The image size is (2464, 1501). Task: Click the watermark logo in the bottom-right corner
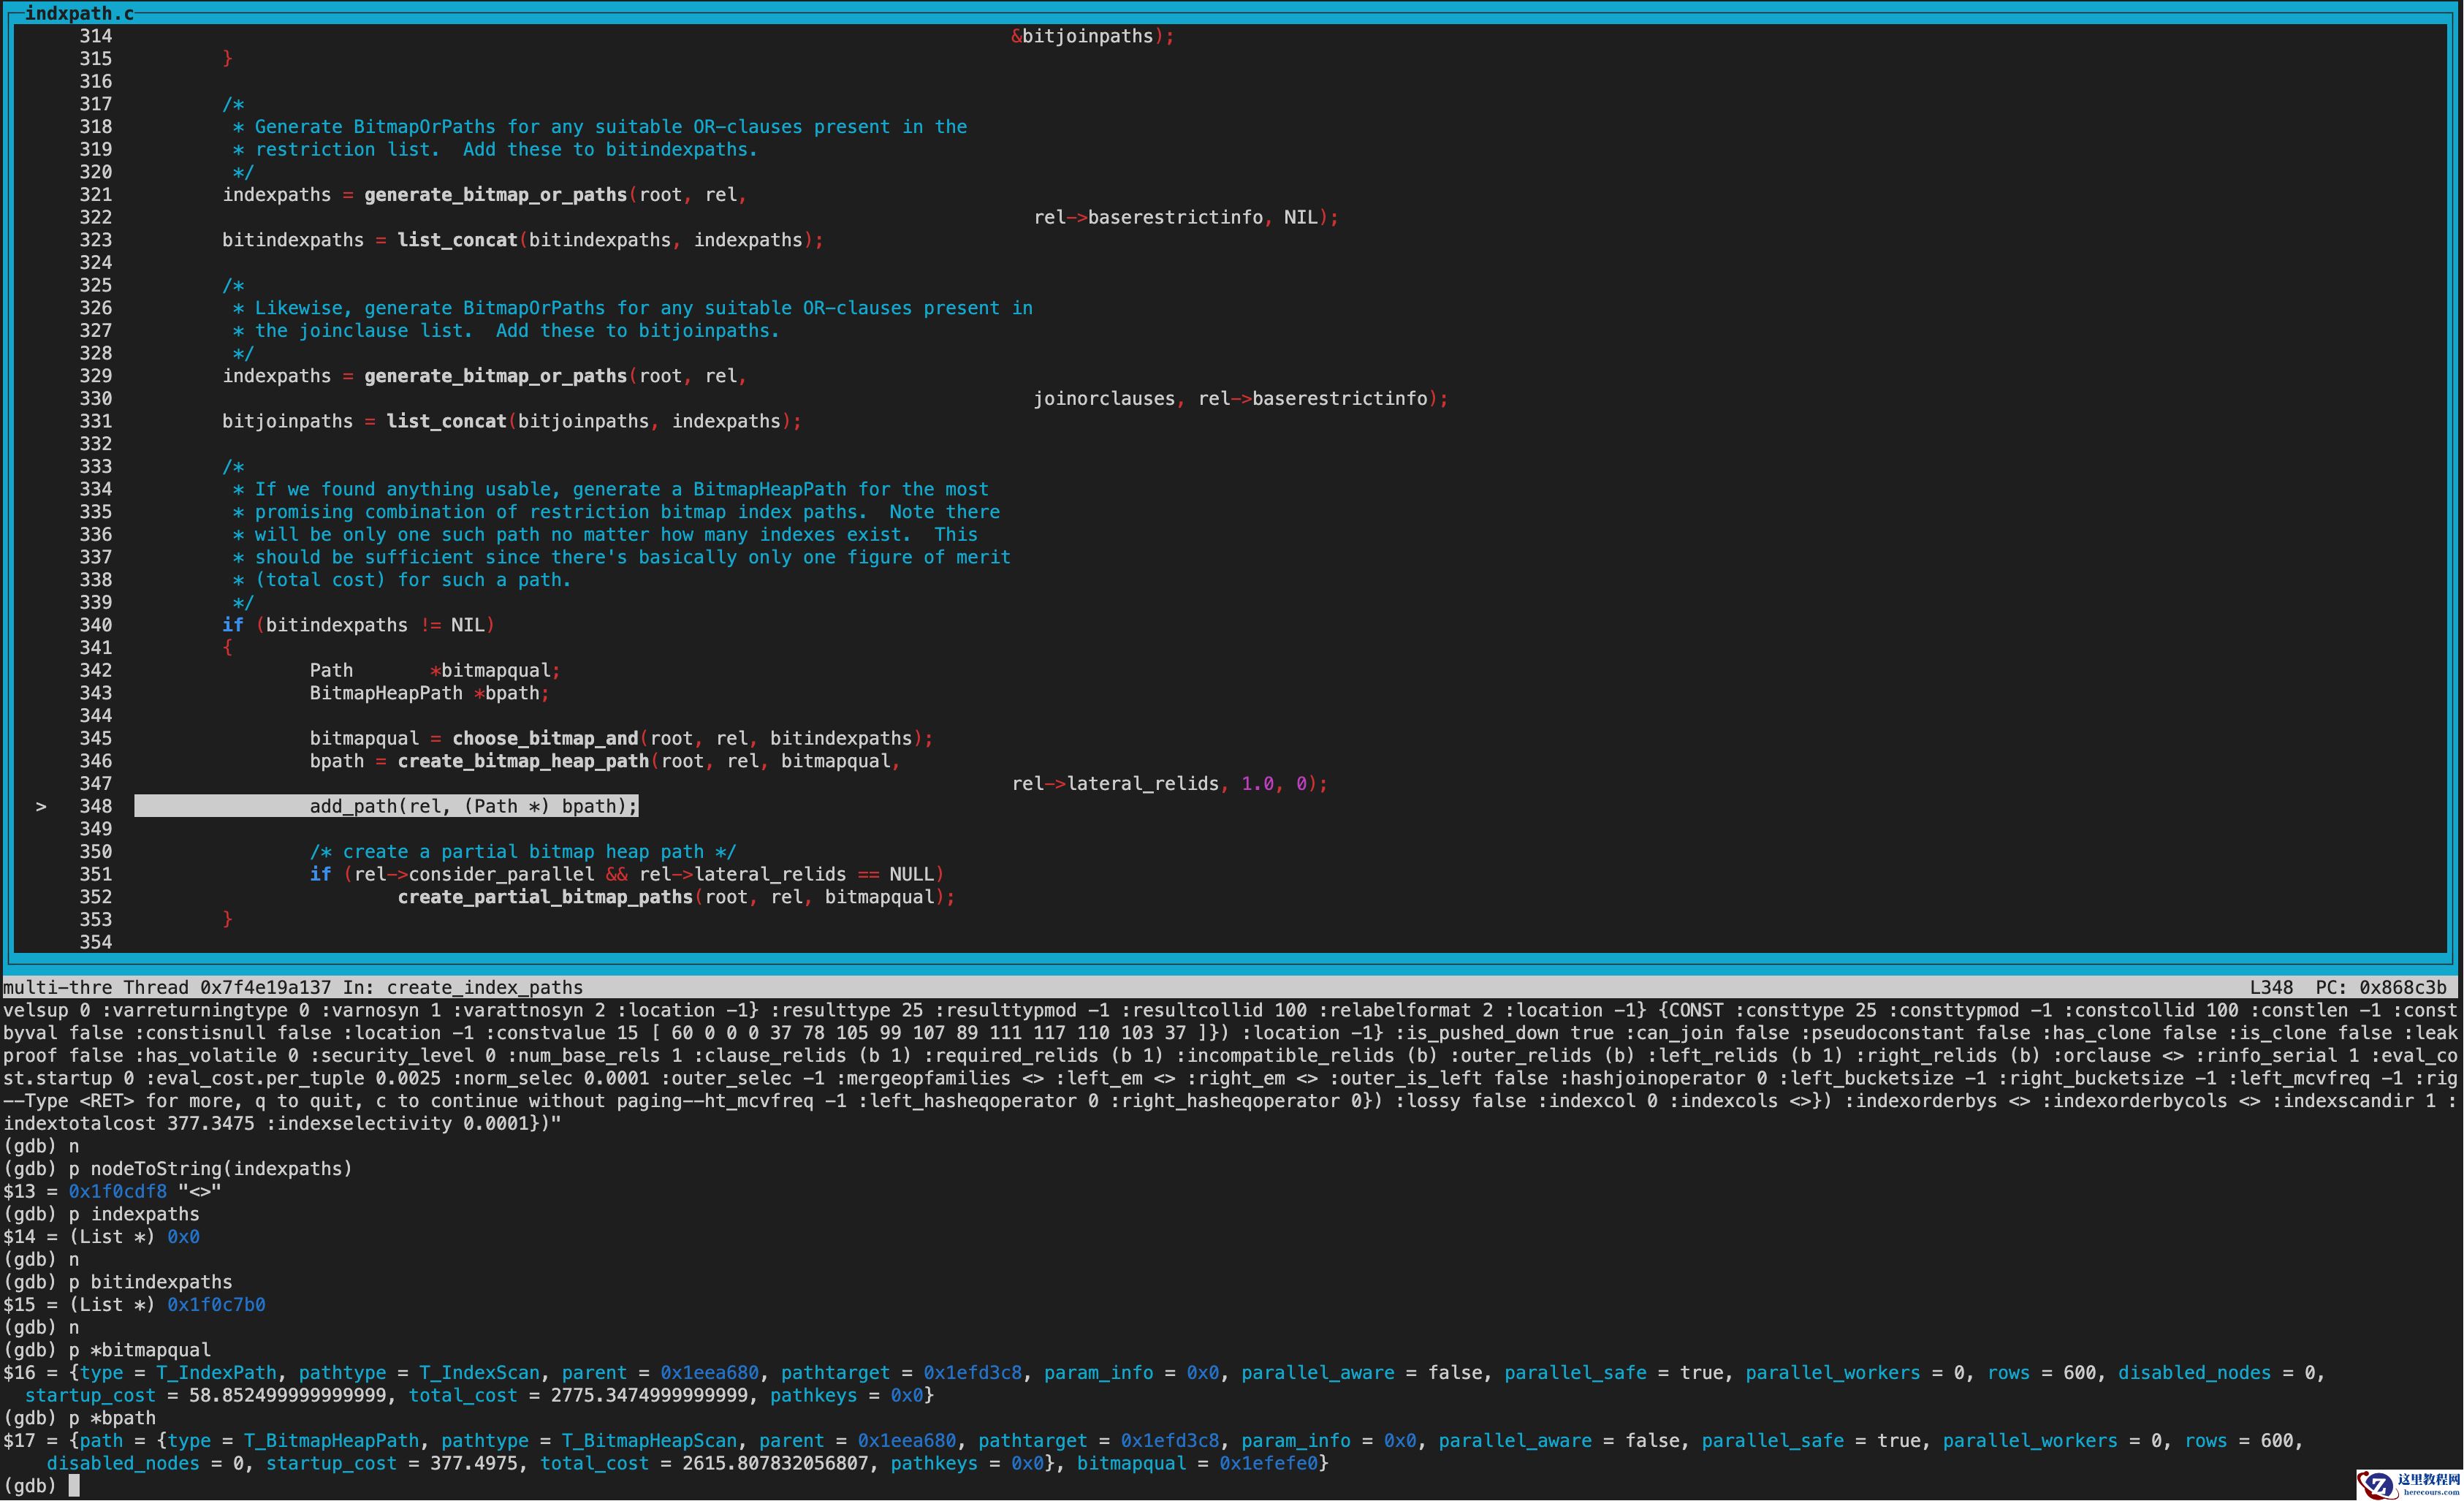(x=2409, y=1484)
